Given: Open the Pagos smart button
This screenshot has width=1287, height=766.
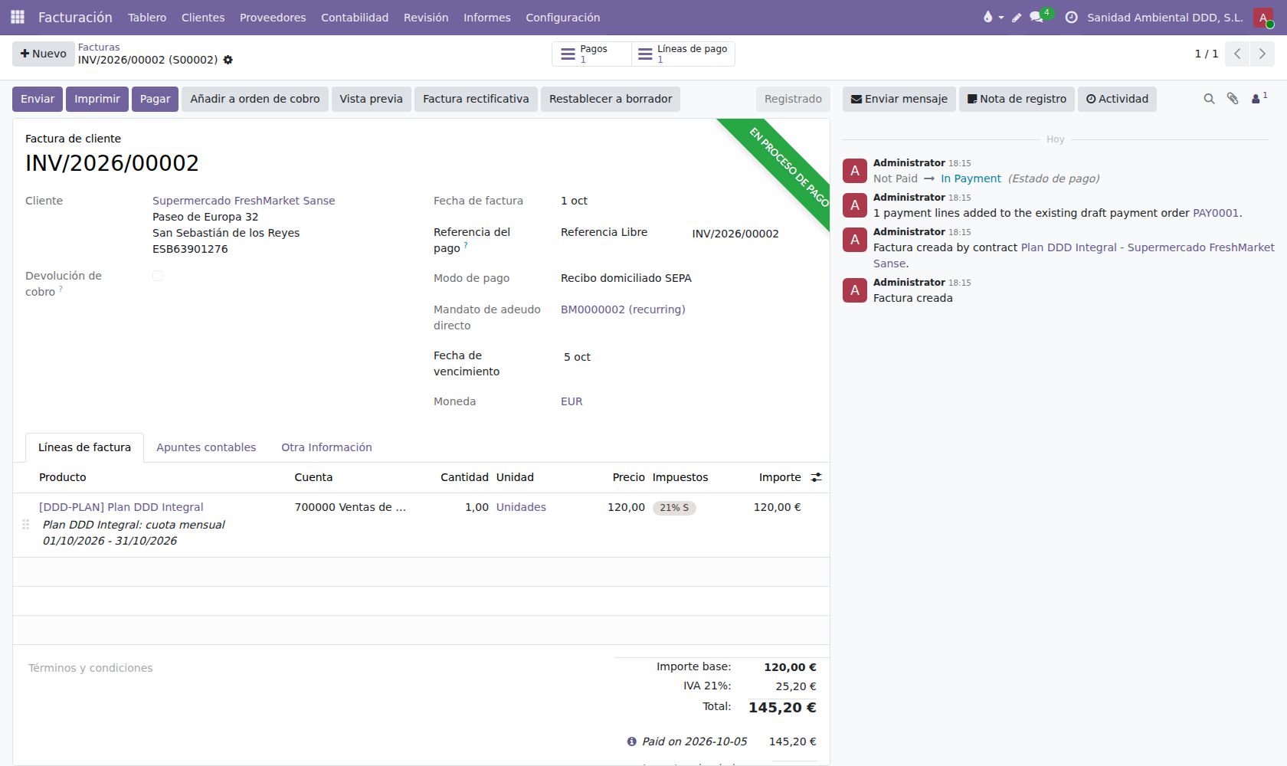Looking at the screenshot, I should pos(591,54).
